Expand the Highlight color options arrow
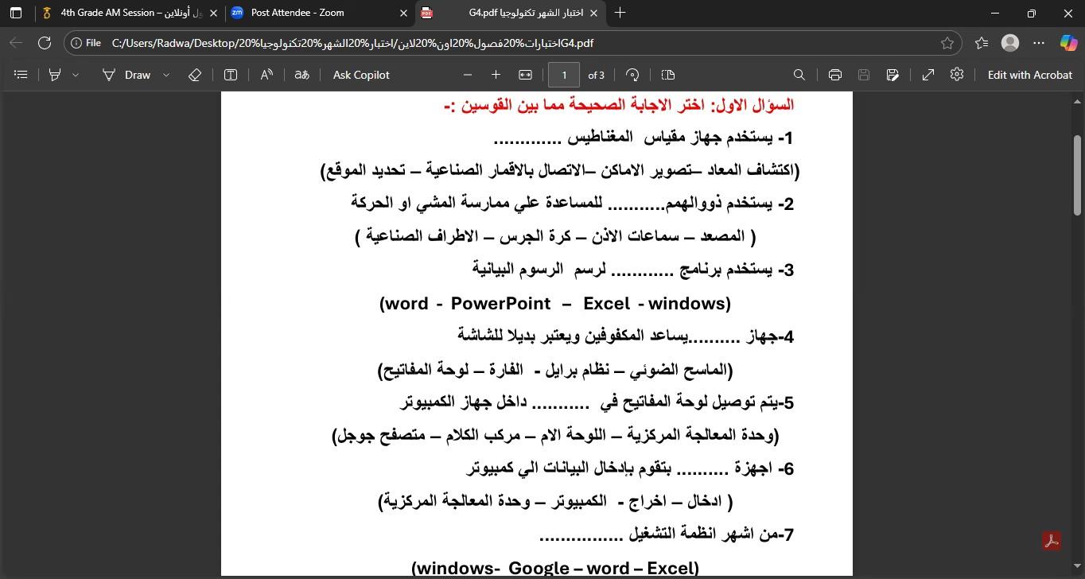1085x579 pixels. pyautogui.click(x=76, y=75)
